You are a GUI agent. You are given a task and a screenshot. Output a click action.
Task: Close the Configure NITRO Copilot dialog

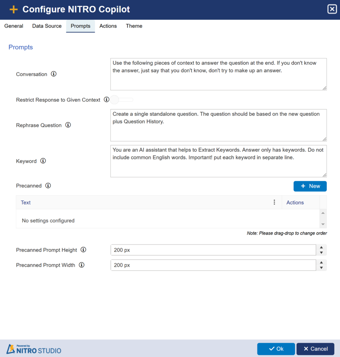(x=332, y=9)
